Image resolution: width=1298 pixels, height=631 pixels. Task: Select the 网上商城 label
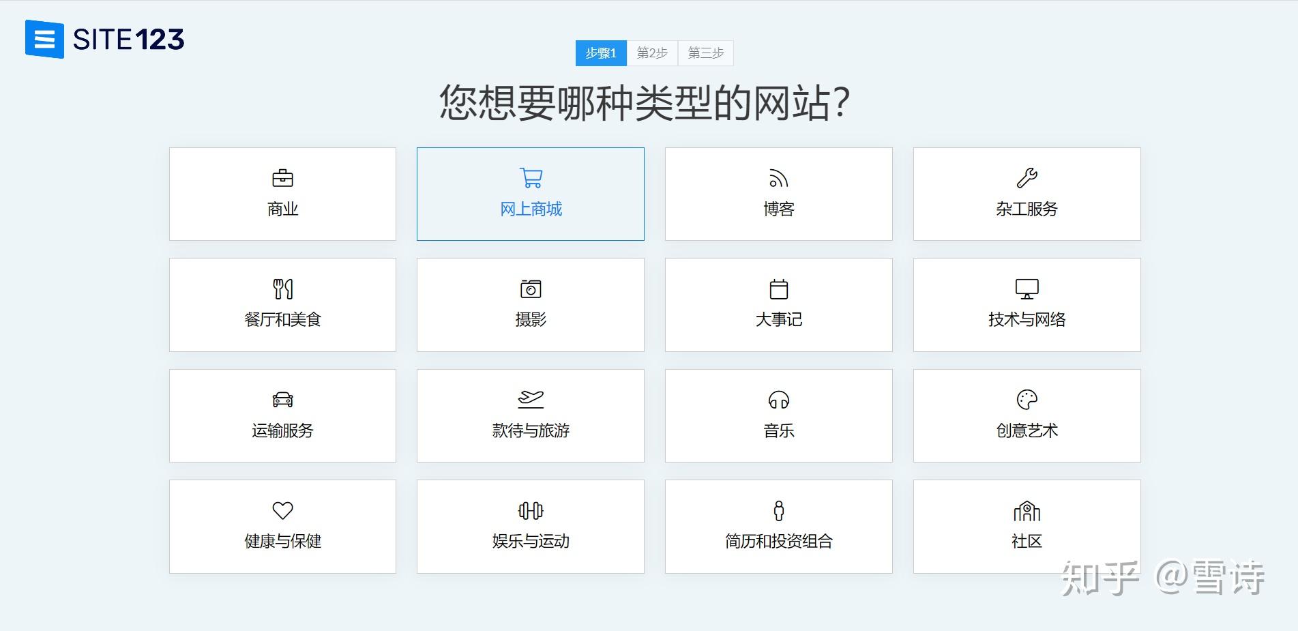[x=531, y=209]
